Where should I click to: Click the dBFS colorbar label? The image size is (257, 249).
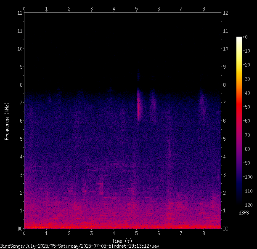[x=244, y=213]
